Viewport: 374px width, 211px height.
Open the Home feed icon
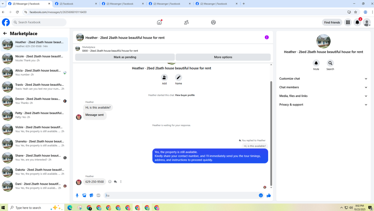point(159,22)
